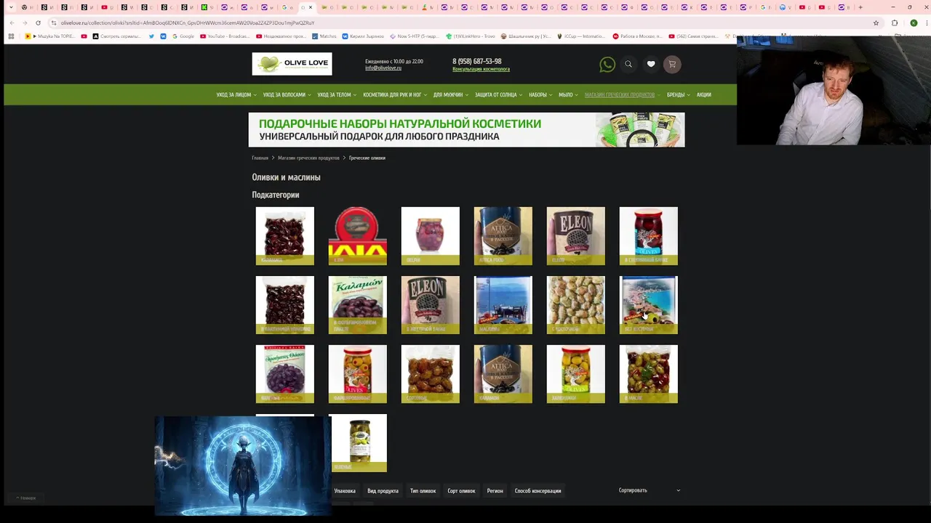
Task: Open the В фольгированном пакете subcategory thumbnail
Action: click(x=358, y=305)
